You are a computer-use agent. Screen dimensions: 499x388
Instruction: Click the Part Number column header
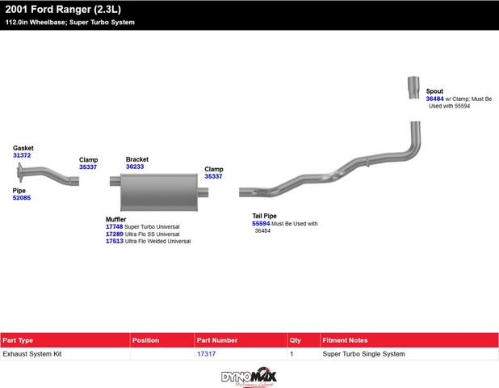[217, 340]
